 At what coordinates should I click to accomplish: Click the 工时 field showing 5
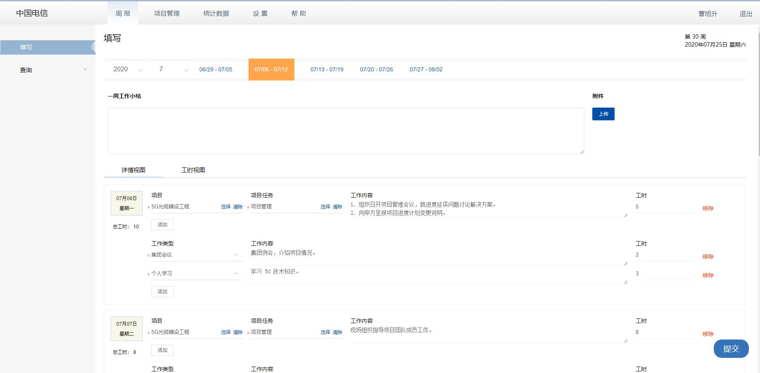pyautogui.click(x=664, y=207)
